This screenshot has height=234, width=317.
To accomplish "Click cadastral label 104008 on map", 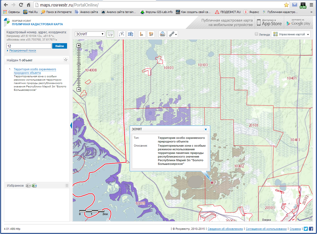I will (91, 70).
